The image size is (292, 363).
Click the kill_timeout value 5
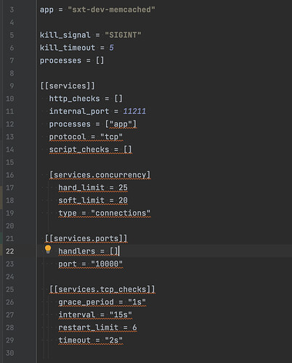pyautogui.click(x=111, y=48)
